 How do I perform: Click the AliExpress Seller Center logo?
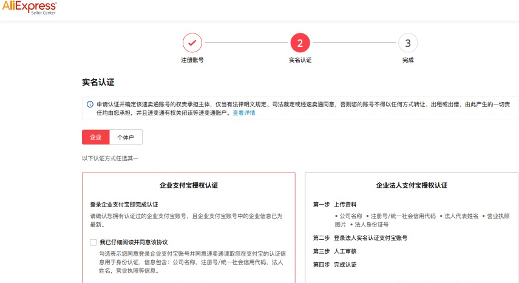[30, 8]
